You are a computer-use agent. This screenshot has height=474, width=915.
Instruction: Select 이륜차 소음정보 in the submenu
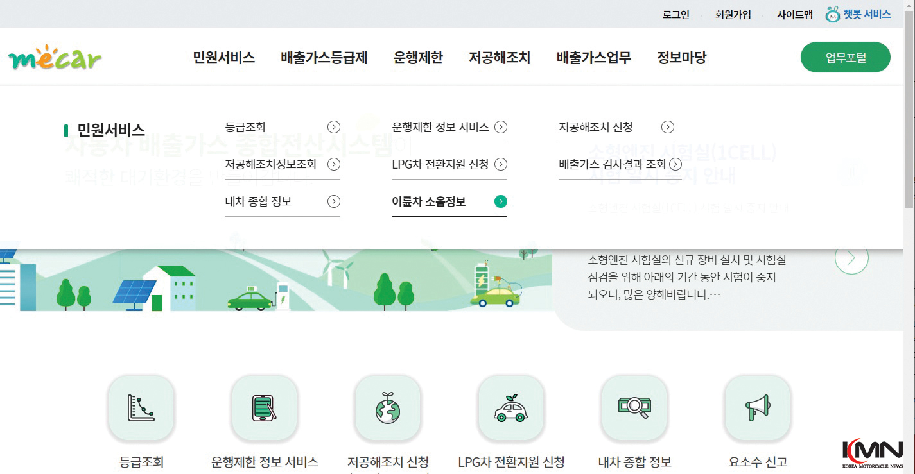pyautogui.click(x=429, y=201)
